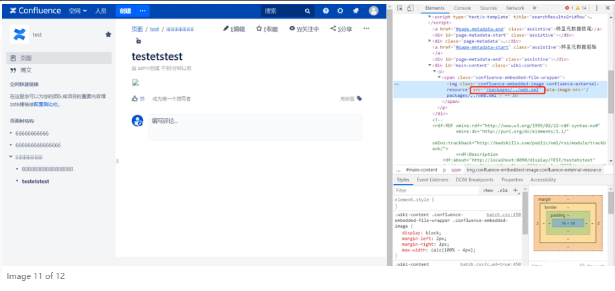Toggle 关注中 watching eye button
Viewport: 615px width, 291px height.
[304, 29]
